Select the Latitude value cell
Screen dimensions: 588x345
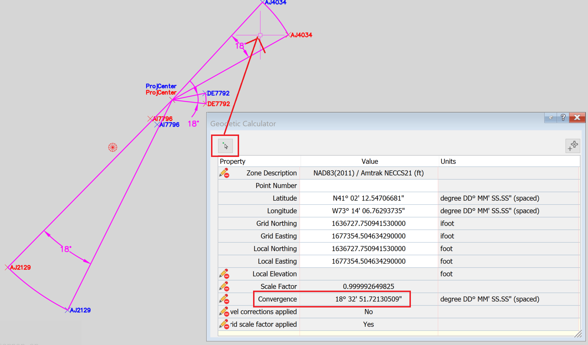[x=368, y=198]
